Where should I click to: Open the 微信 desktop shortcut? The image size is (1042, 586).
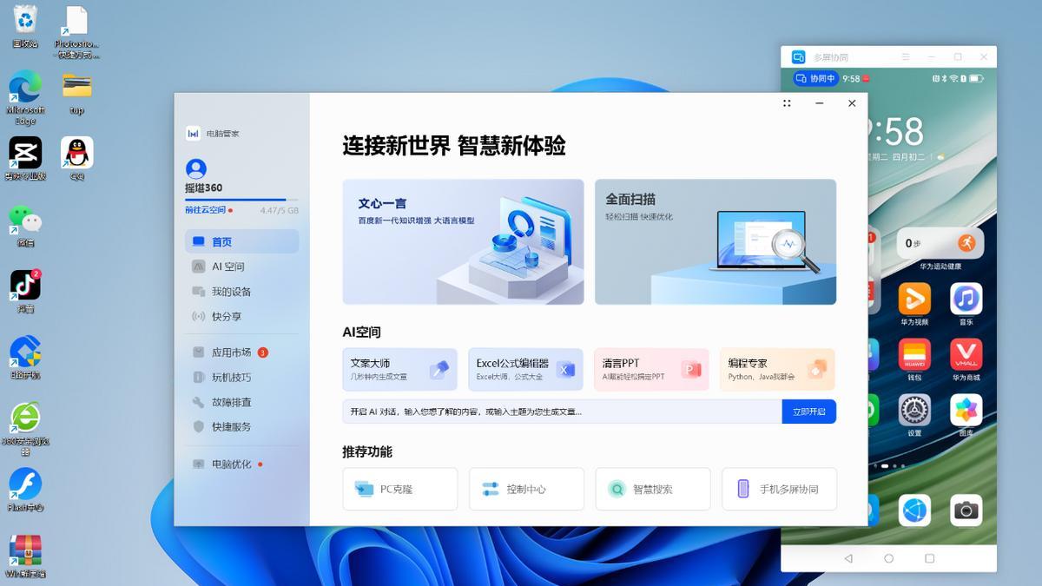click(x=25, y=226)
